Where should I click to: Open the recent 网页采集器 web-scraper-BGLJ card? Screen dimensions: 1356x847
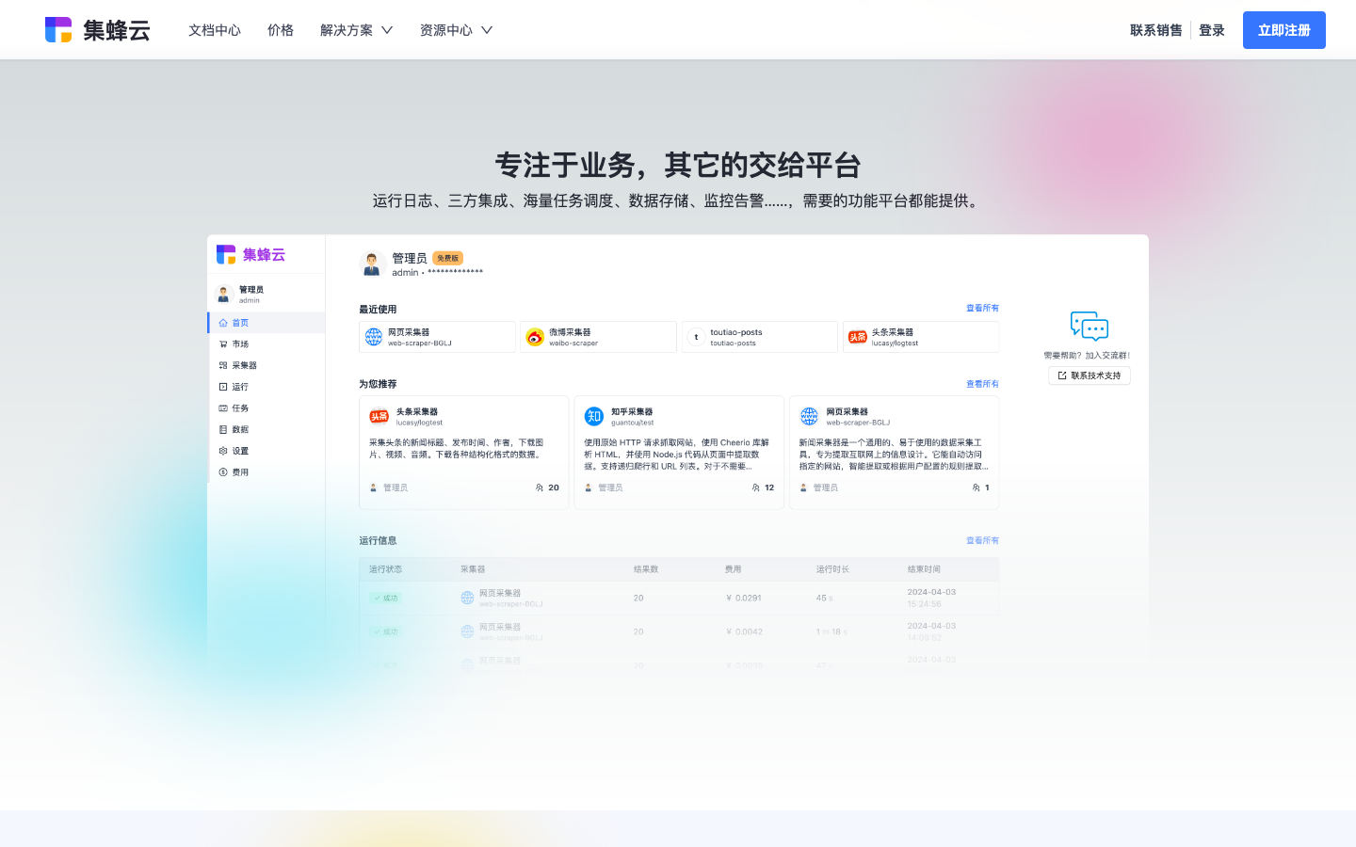click(x=437, y=337)
